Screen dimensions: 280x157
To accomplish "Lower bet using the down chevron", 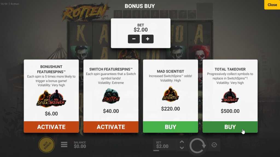I will click(x=182, y=148).
